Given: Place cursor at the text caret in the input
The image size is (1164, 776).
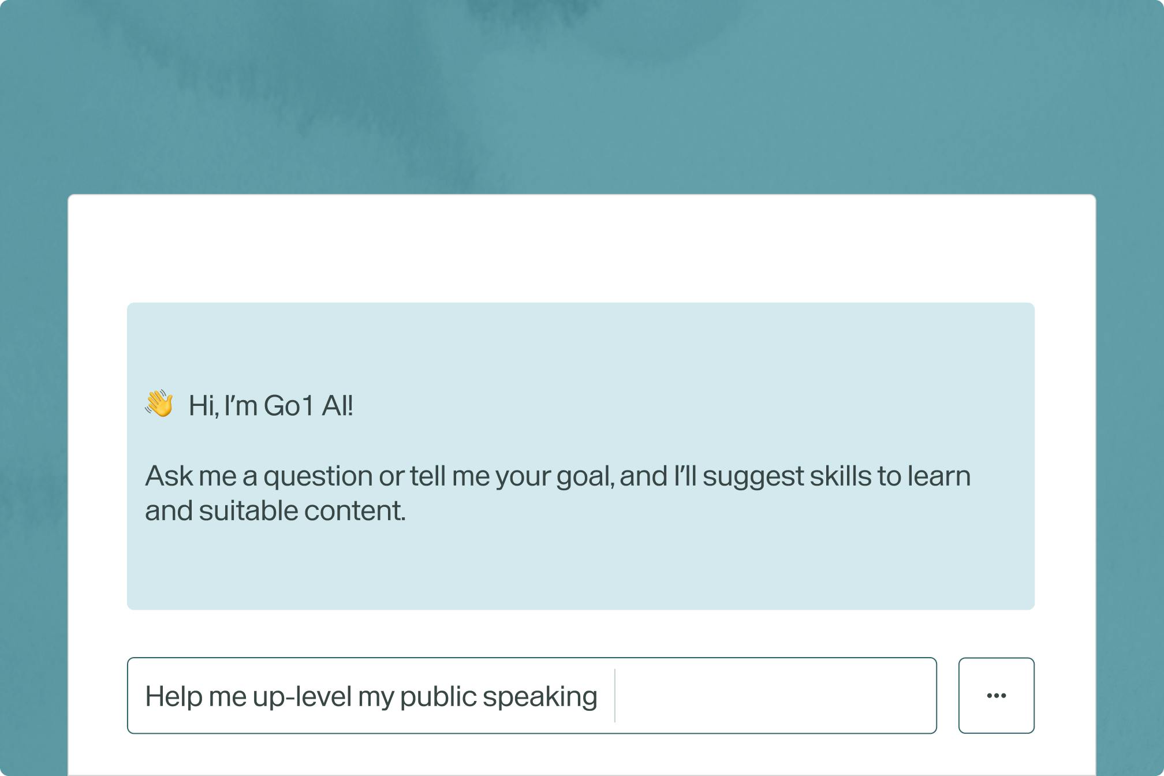Looking at the screenshot, I should tap(615, 695).
